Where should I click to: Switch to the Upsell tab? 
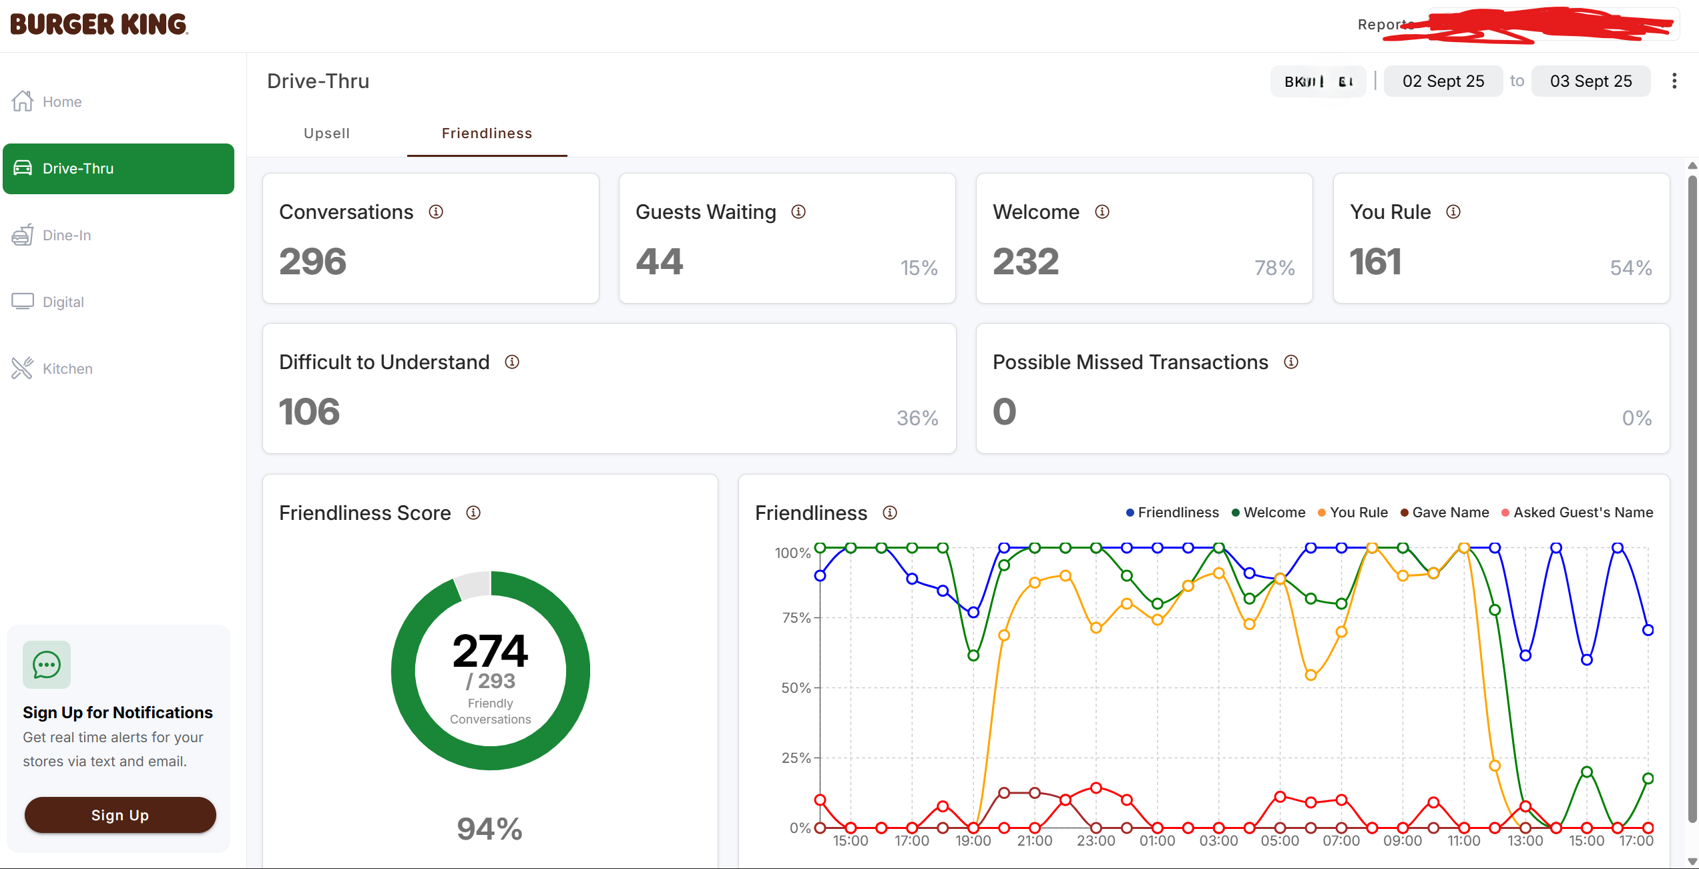(326, 133)
